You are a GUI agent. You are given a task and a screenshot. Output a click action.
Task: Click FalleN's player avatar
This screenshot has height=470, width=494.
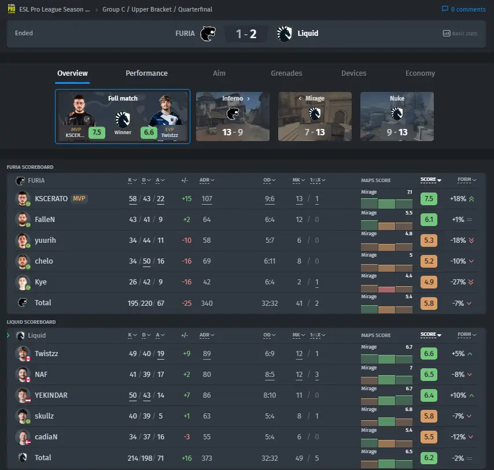coord(23,220)
